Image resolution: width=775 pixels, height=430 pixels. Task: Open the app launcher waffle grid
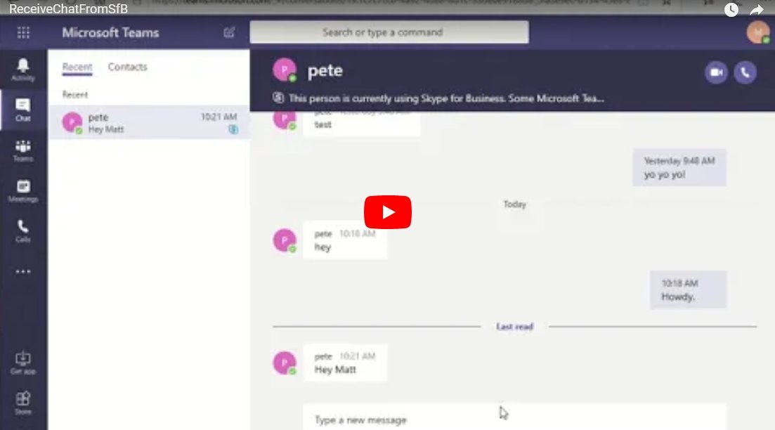click(23, 32)
